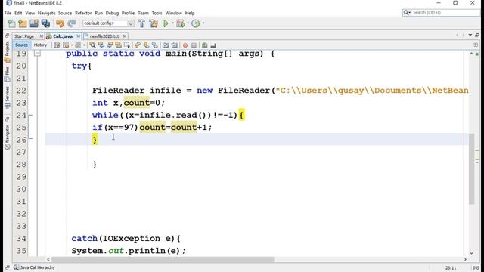Click the Profile Project icon

[x=196, y=23]
